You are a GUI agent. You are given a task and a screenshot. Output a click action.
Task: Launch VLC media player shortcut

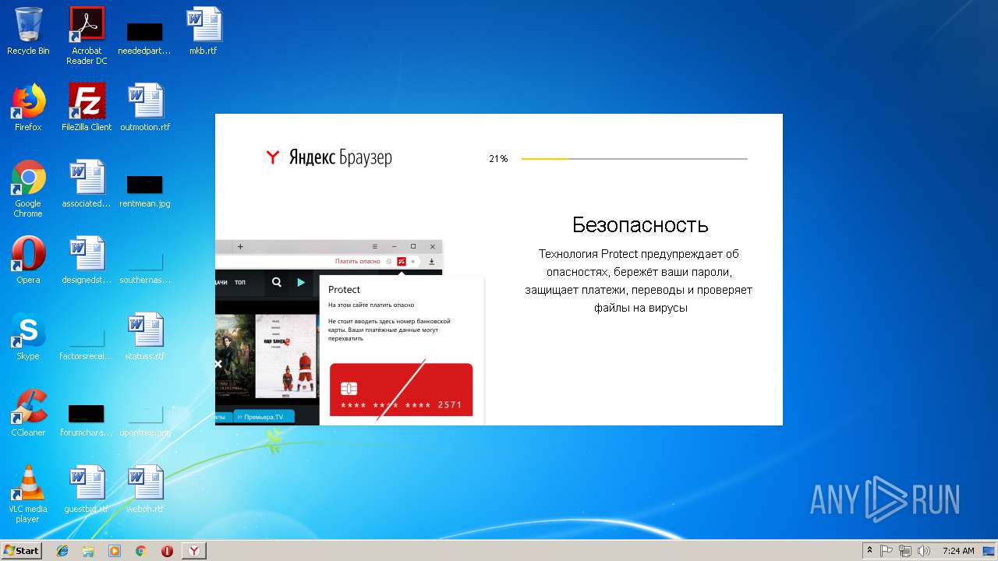point(28,494)
